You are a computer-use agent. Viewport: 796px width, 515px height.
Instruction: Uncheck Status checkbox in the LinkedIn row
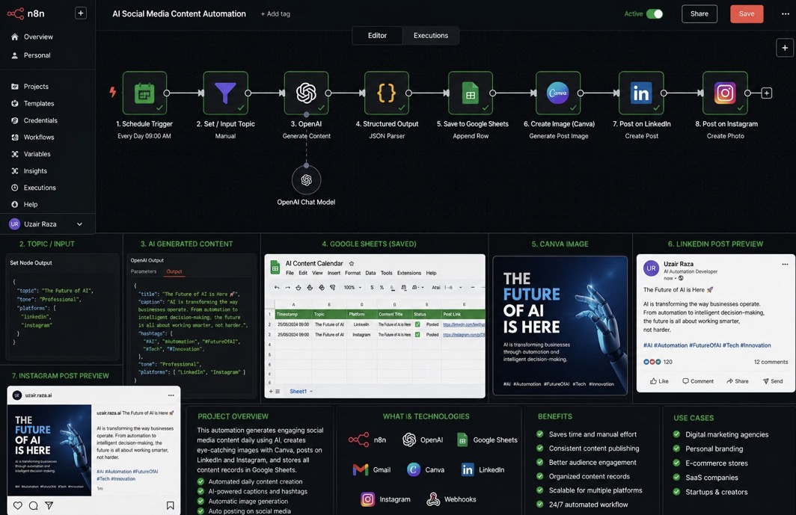pyautogui.click(x=417, y=324)
